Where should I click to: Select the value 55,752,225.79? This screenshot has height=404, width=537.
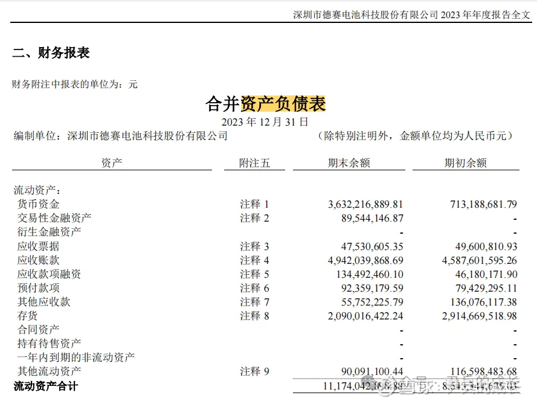point(372,302)
